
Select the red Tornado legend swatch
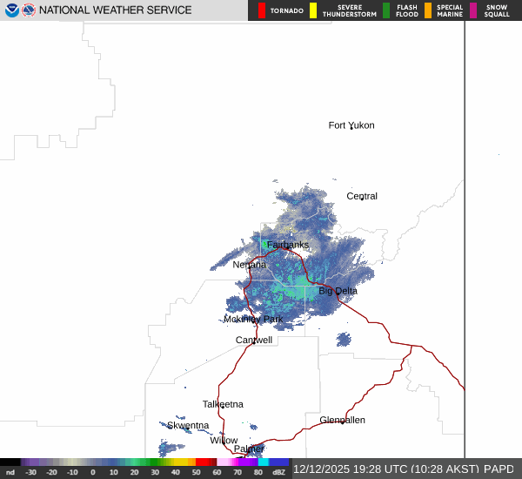263,10
